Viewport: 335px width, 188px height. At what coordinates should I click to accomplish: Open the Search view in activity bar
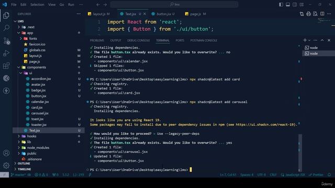click(6, 28)
